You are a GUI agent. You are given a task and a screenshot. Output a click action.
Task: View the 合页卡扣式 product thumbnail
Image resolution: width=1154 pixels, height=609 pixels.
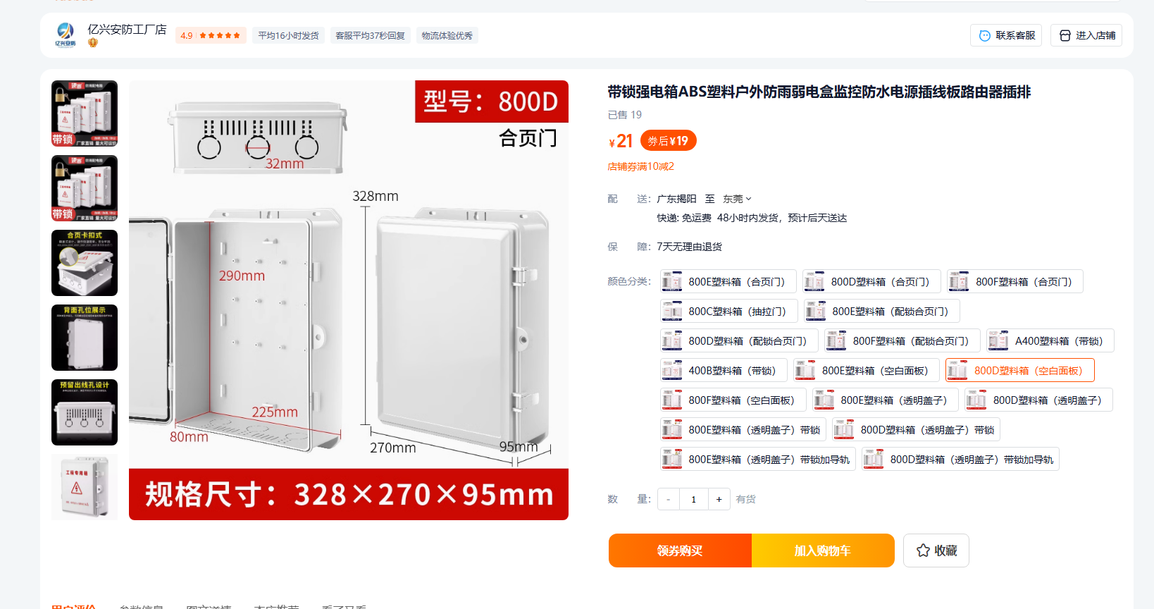click(x=85, y=263)
